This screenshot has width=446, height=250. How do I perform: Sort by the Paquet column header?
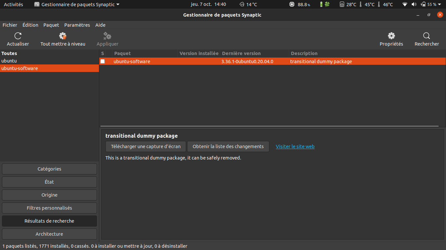pos(145,53)
